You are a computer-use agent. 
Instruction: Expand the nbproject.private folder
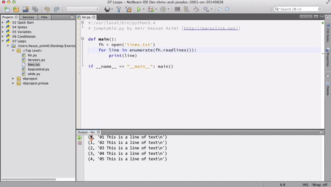coord(13,83)
